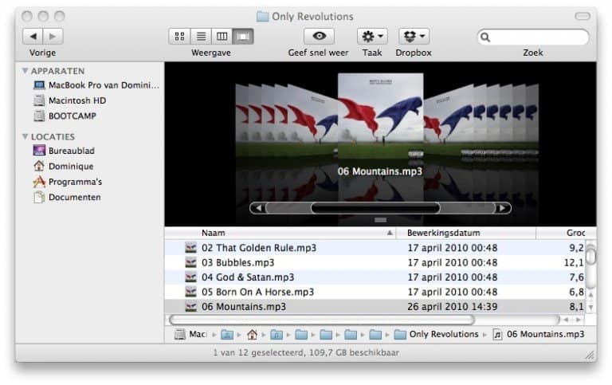Switch to icon grid view
The width and height of the screenshot is (612, 385).
(179, 37)
